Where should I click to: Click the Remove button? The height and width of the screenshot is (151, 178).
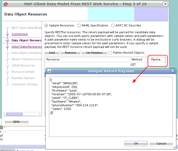(x=70, y=53)
